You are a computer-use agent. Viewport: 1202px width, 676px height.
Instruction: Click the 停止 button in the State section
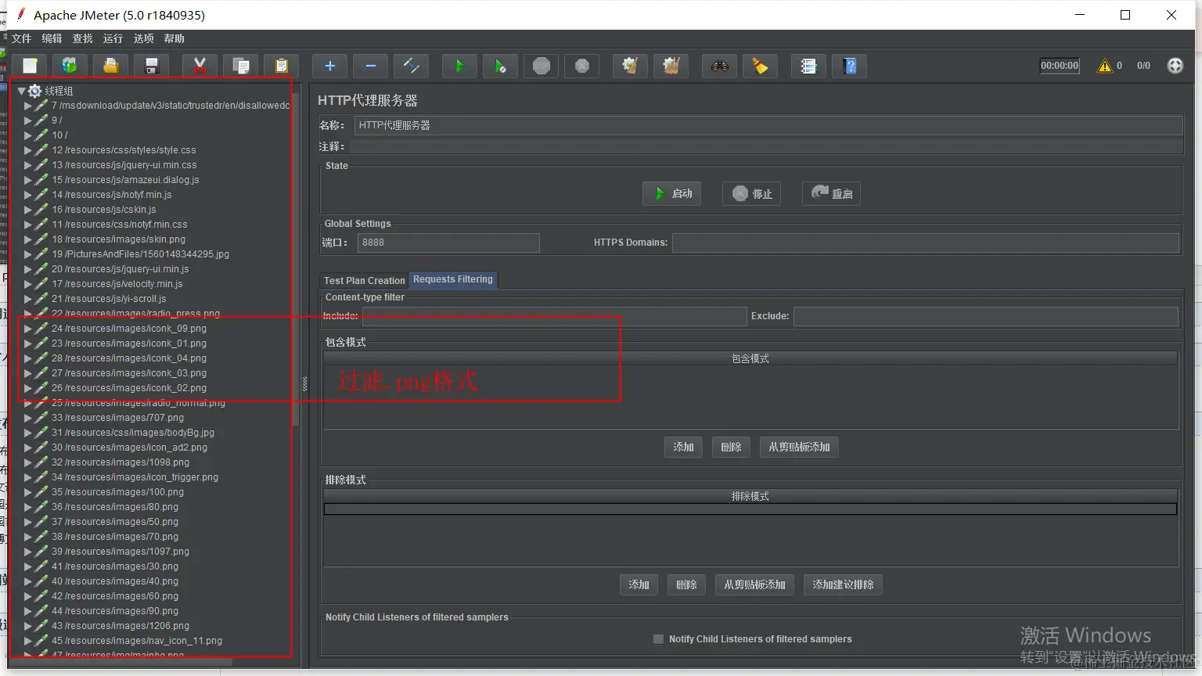pyautogui.click(x=752, y=193)
